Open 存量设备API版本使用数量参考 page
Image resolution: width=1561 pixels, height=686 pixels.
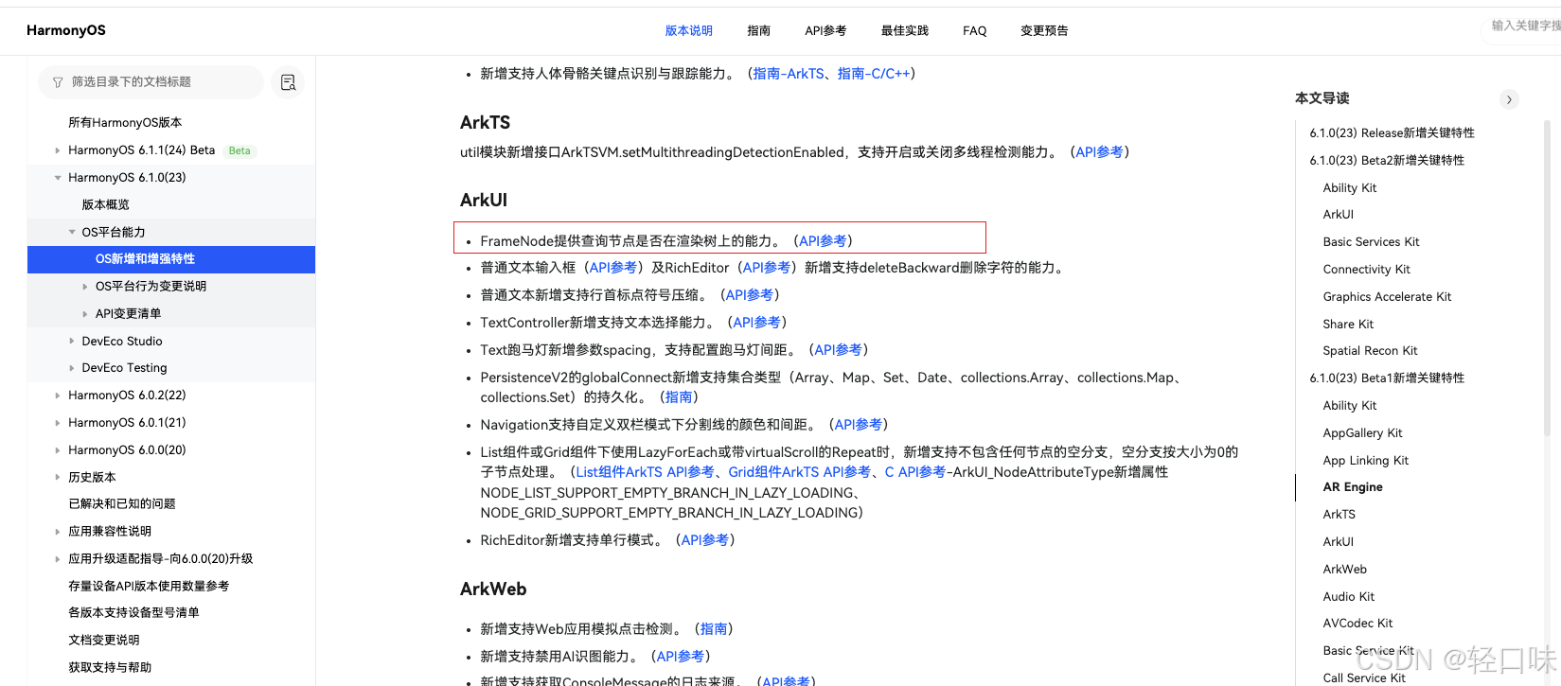149,587
